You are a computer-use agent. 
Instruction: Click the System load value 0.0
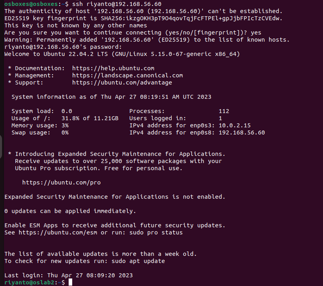(67, 111)
